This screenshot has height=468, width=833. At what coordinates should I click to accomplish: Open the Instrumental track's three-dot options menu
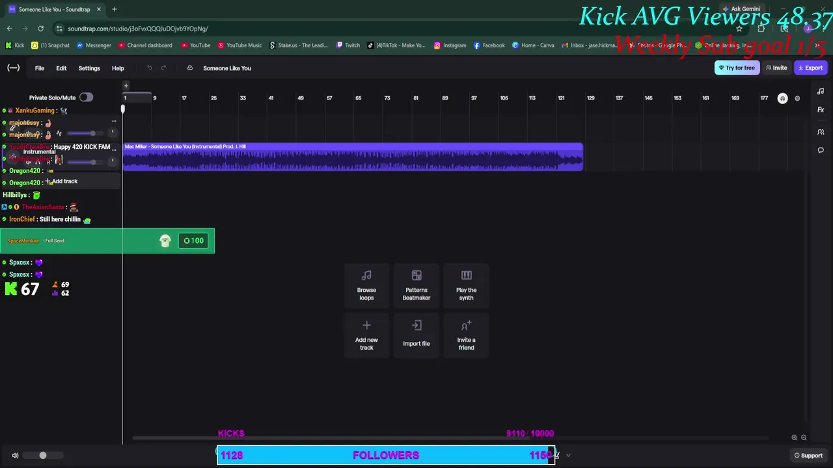pos(114,150)
